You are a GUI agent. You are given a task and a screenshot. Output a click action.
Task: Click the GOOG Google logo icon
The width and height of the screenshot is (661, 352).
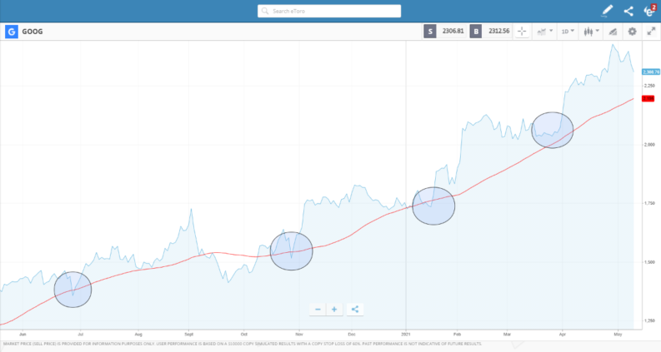12,32
